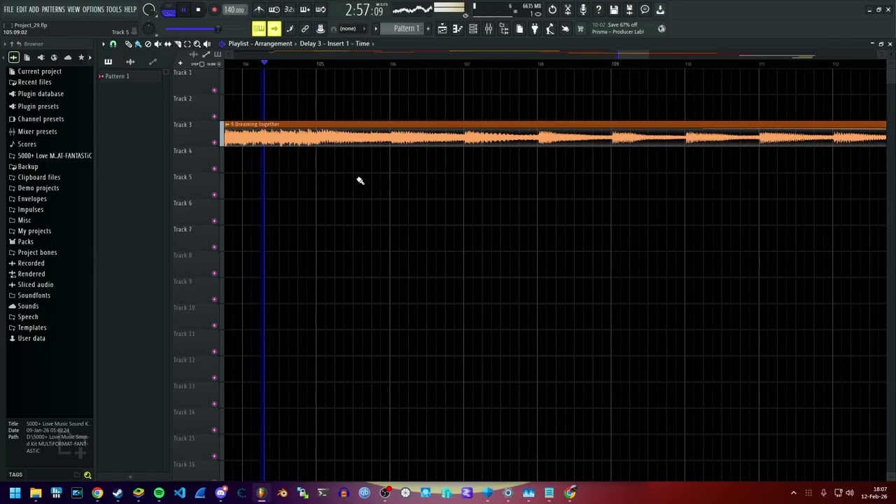Click the undo history icon
The image size is (896, 504).
(552, 10)
